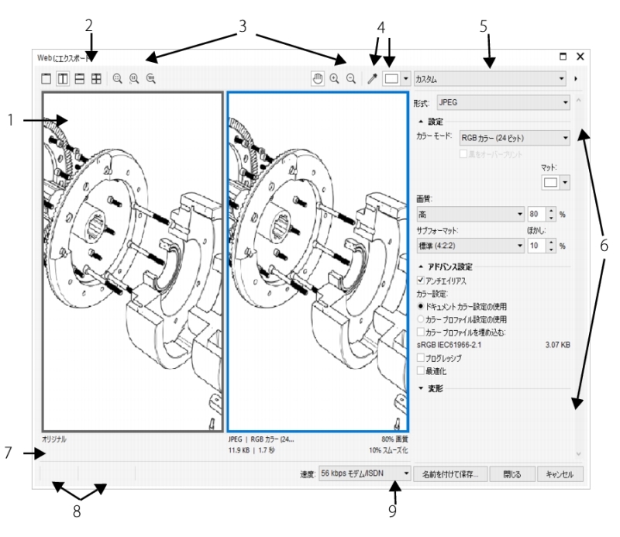Click the マット color swatch
The width and height of the screenshot is (620, 537).
(x=549, y=182)
